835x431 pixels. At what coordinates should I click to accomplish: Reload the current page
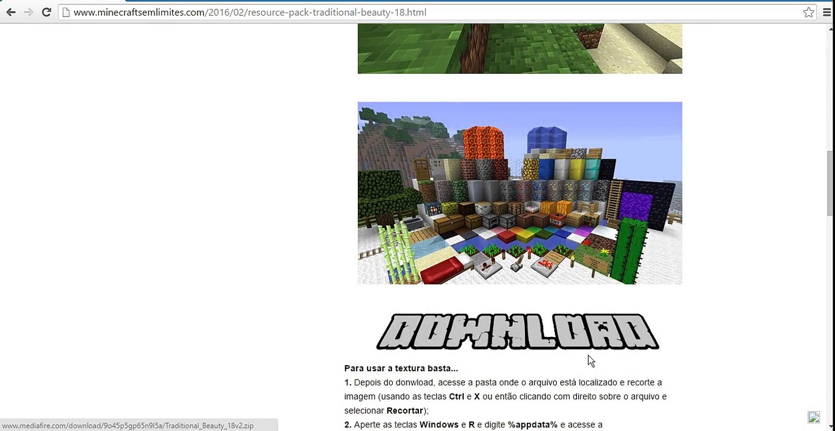[46, 12]
